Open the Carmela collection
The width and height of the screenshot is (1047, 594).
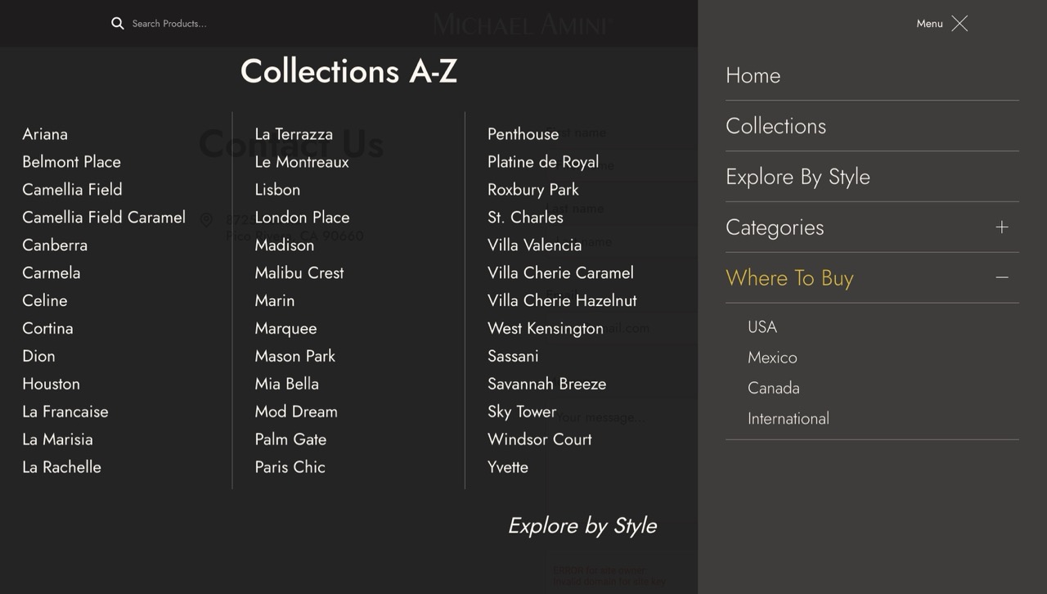point(52,273)
